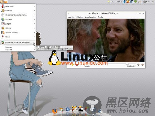
Task: Expand the arrow beside Accesorios
Action: pyautogui.click(x=34, y=6)
